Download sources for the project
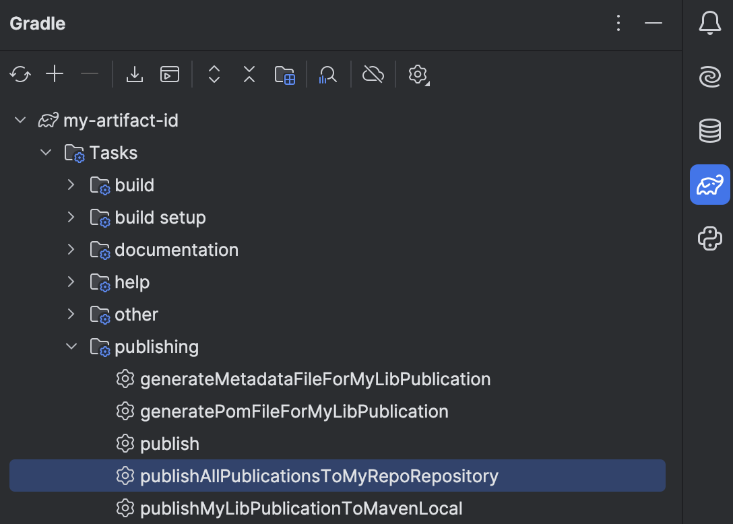Screen dimensions: 733x524 (x=134, y=74)
